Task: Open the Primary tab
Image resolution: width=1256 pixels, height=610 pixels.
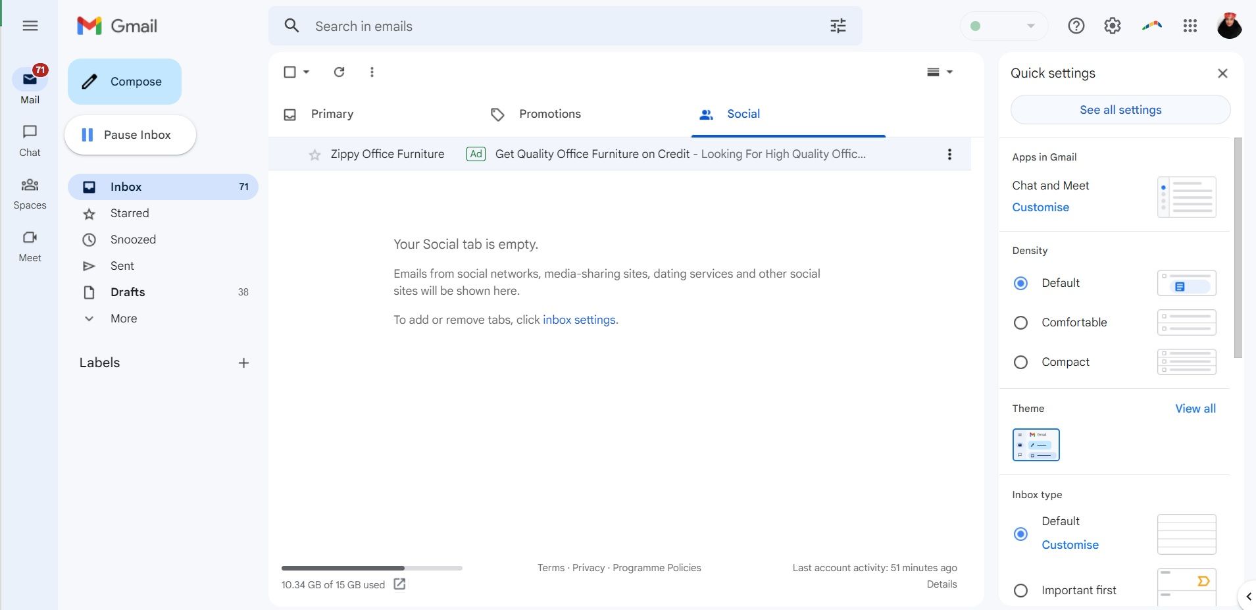Action: click(x=332, y=114)
